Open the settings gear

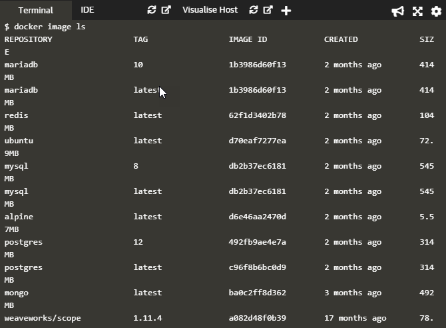coord(436,11)
